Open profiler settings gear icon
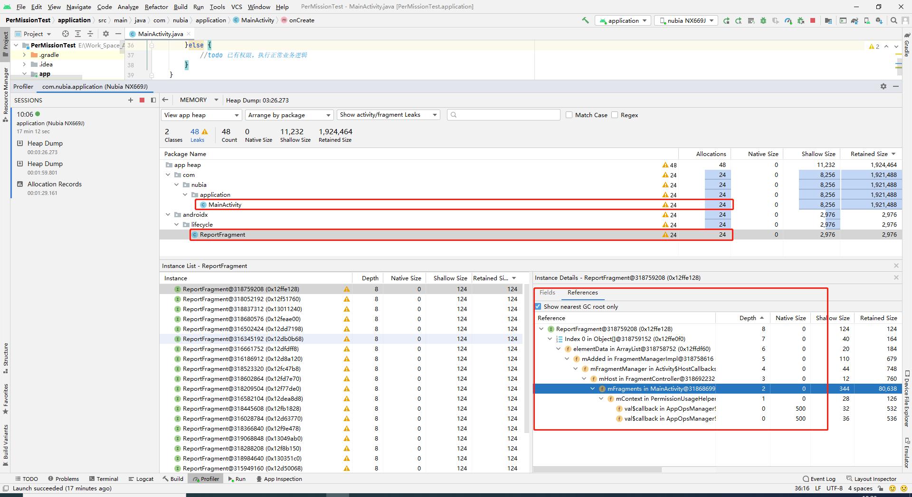 coord(883,86)
